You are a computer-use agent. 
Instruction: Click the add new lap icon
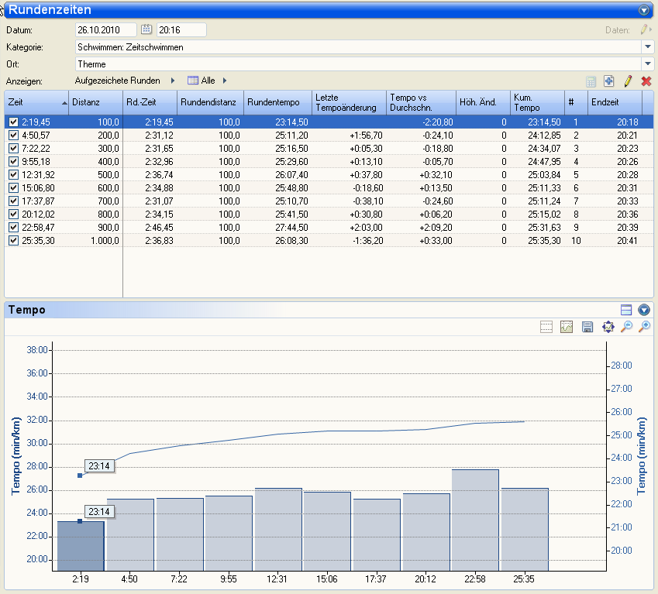(x=608, y=81)
